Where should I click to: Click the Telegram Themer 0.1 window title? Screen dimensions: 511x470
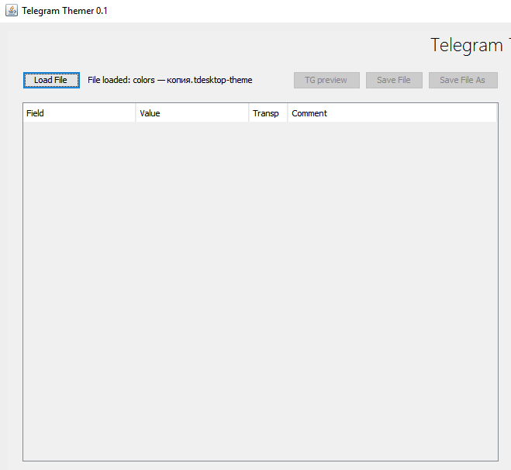[x=64, y=11]
